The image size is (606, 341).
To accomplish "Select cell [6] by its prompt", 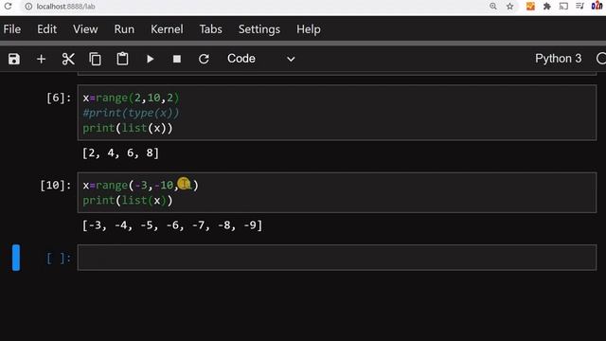I will (59, 98).
